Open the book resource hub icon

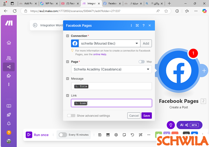point(9,106)
